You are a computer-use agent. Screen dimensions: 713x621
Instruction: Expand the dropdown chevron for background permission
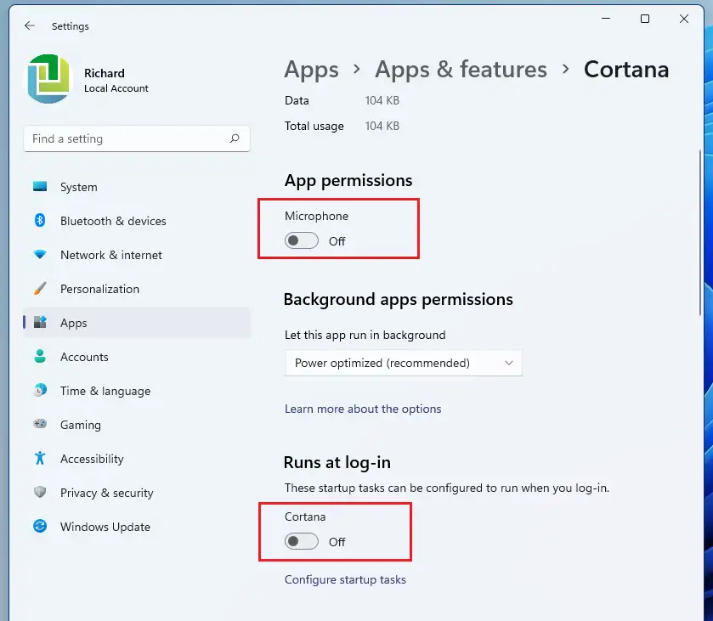coord(509,363)
